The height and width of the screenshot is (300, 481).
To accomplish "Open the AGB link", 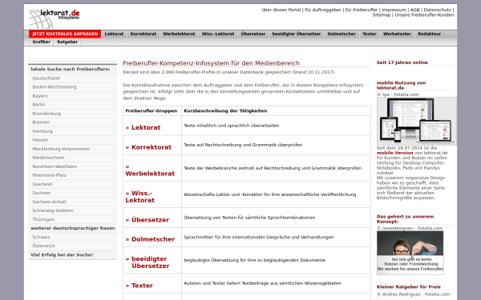I will click(x=414, y=10).
